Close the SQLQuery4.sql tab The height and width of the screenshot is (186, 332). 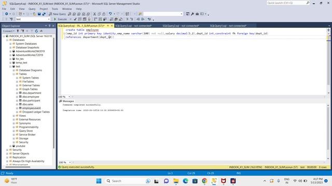pyautogui.click(x=112, y=26)
